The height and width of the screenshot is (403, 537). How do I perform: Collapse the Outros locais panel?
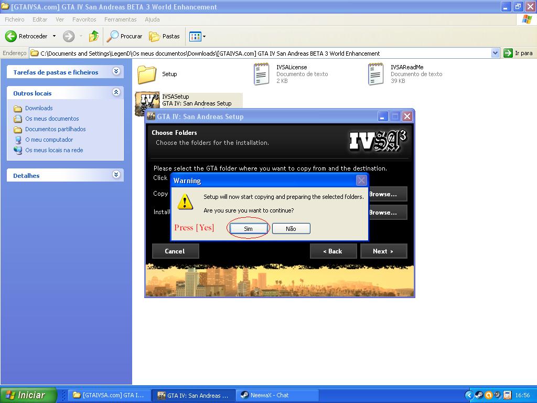tap(116, 92)
